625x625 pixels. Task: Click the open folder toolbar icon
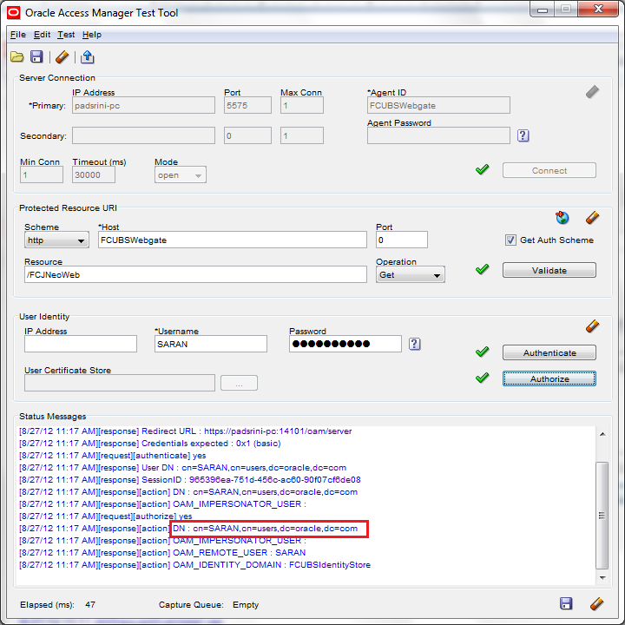click(x=17, y=57)
